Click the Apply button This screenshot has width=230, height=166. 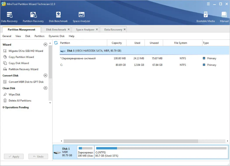coord(14,157)
